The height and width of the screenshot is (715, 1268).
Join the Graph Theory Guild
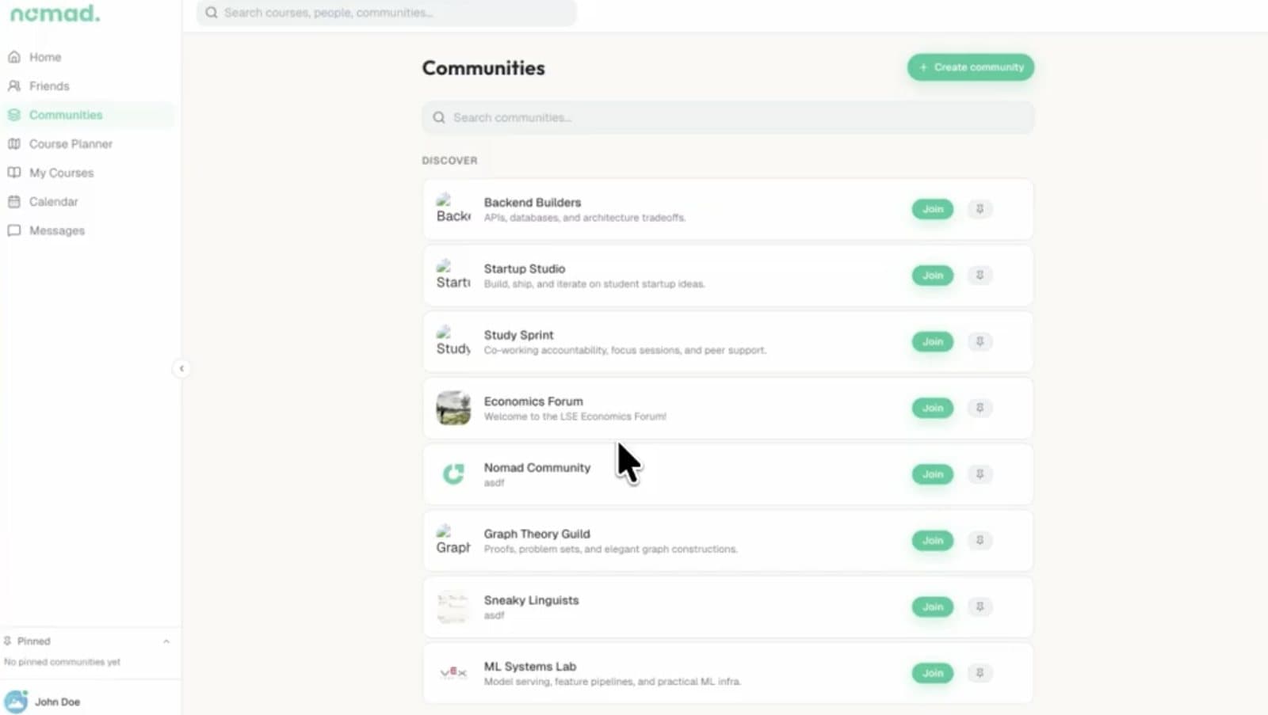click(933, 541)
